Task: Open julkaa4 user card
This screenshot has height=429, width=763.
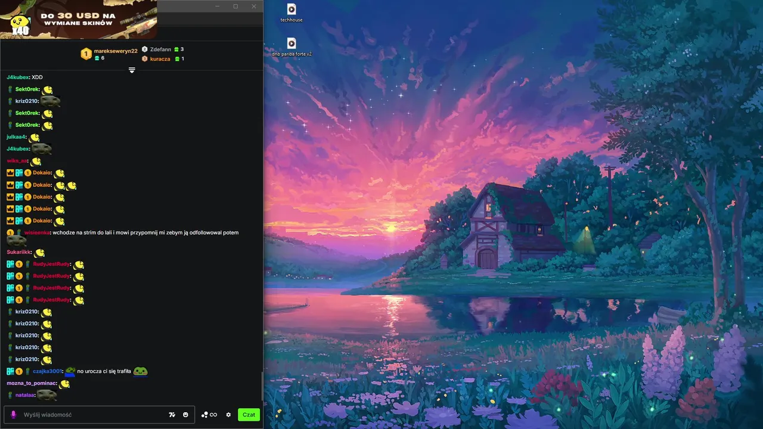Action: (x=17, y=137)
